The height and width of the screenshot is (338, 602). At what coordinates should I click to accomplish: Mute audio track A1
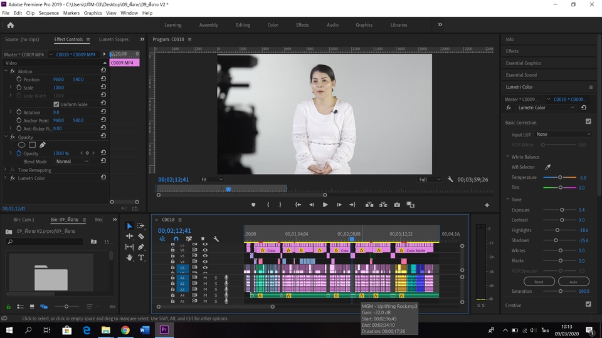coord(205,278)
